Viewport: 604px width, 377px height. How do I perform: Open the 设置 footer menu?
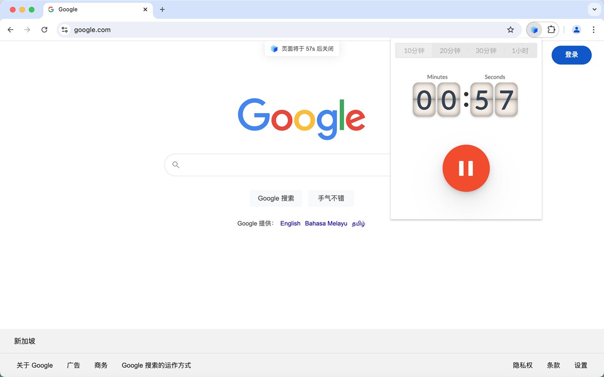(581, 365)
